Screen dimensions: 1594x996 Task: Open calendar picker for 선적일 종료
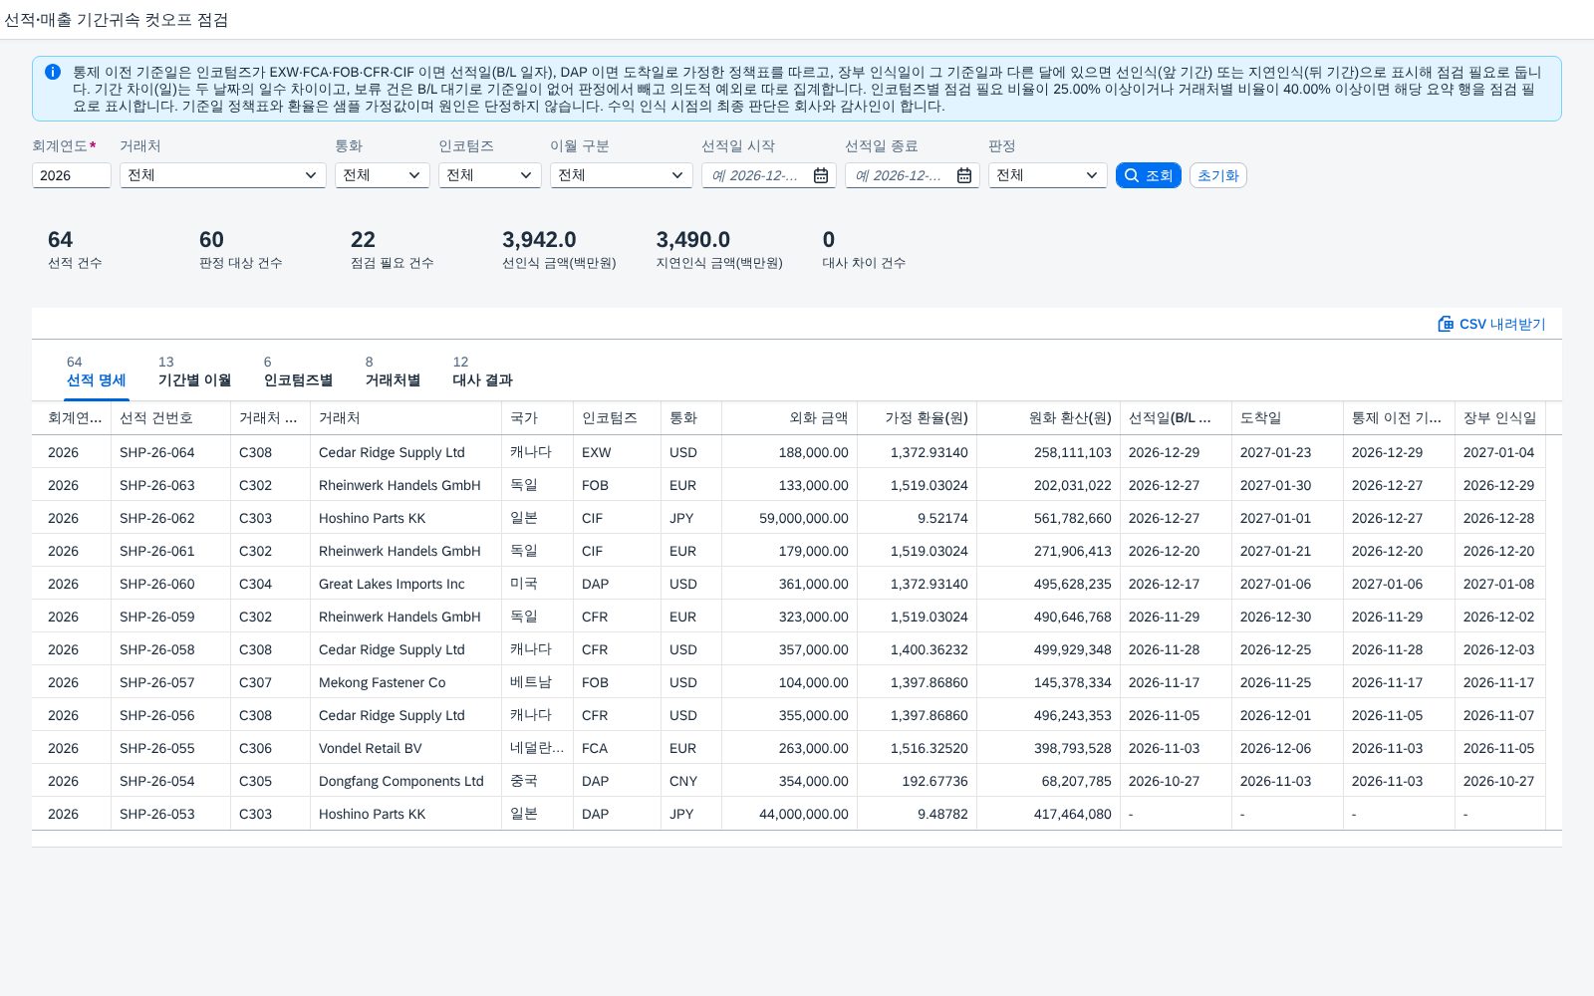pyautogui.click(x=964, y=175)
